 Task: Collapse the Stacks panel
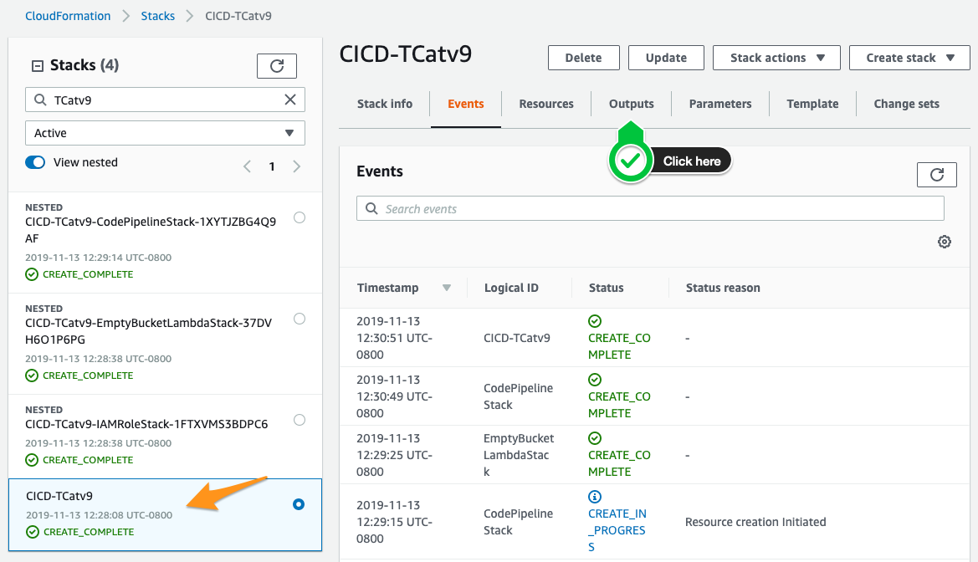[x=38, y=65]
